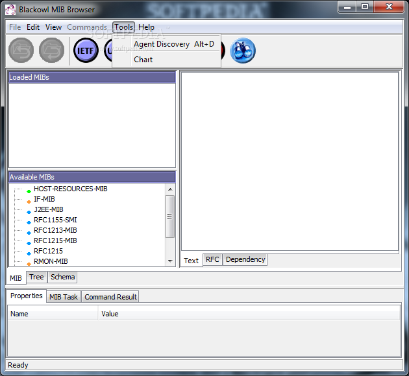
Task: Click Available MIBs scrollbar up arrow
Action: pos(170,189)
